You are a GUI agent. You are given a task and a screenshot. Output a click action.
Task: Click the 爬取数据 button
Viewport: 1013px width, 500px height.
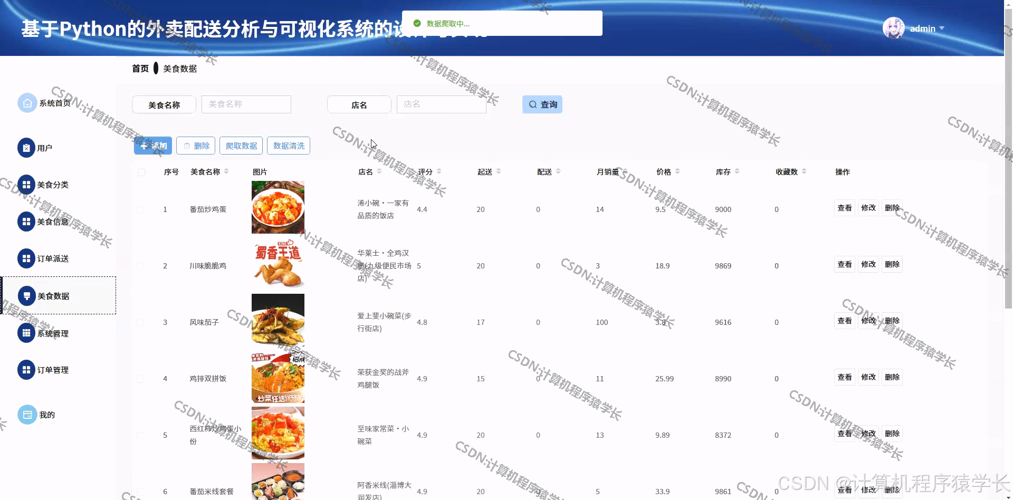pos(241,146)
